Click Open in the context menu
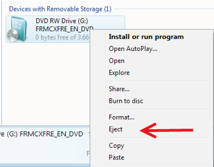 pyautogui.click(x=117, y=61)
